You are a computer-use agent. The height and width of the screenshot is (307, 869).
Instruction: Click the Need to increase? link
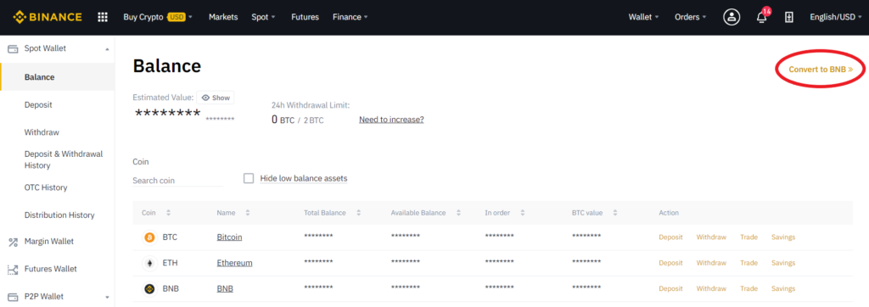pyautogui.click(x=391, y=119)
